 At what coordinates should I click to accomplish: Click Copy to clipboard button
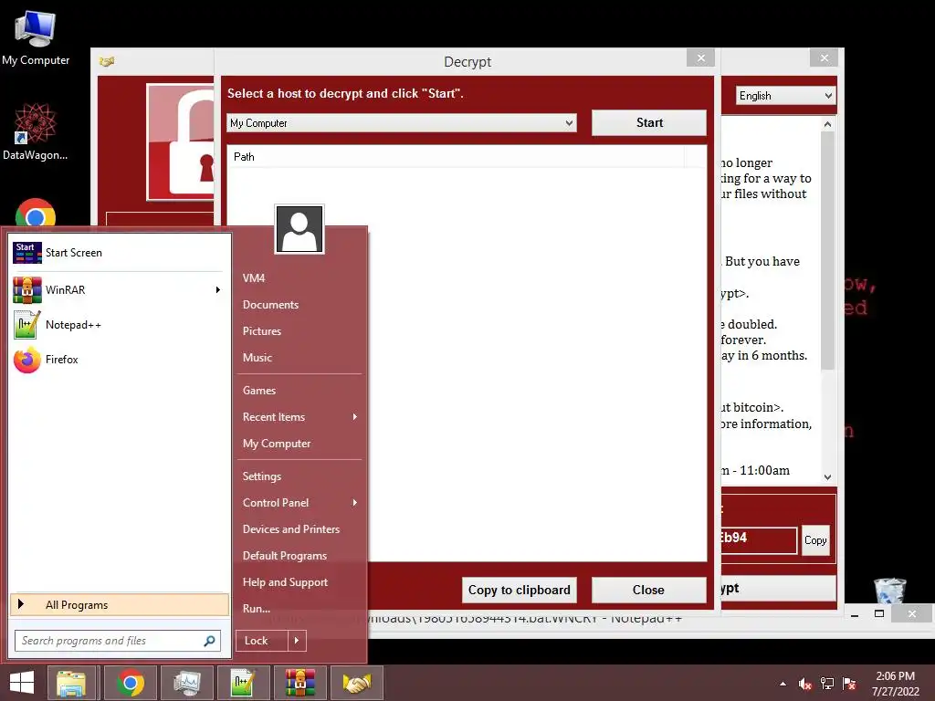tap(519, 591)
